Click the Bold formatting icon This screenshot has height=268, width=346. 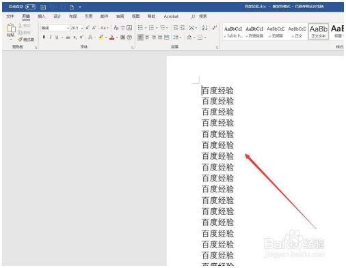coord(44,37)
